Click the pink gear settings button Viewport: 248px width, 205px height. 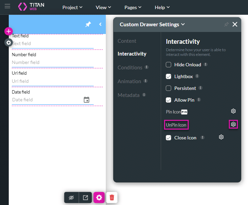coord(99,198)
